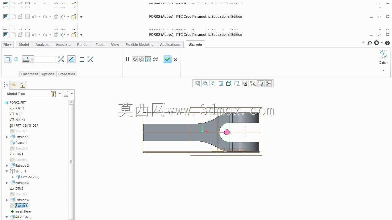Switch to the View ribbon tab
Screen dimensions: 392x220
[115, 45]
